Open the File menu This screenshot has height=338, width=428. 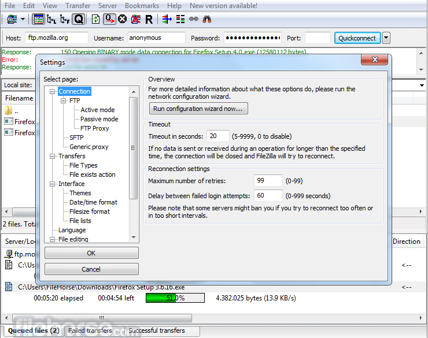10,6
